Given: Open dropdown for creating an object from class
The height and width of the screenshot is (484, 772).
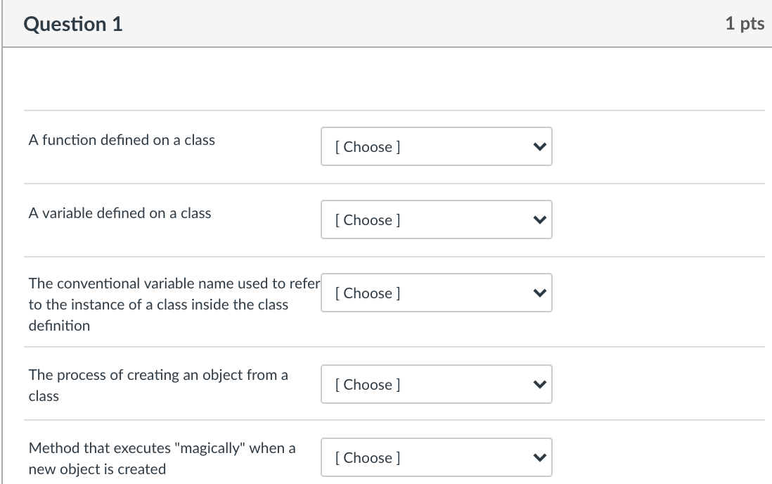Looking at the screenshot, I should 436,384.
